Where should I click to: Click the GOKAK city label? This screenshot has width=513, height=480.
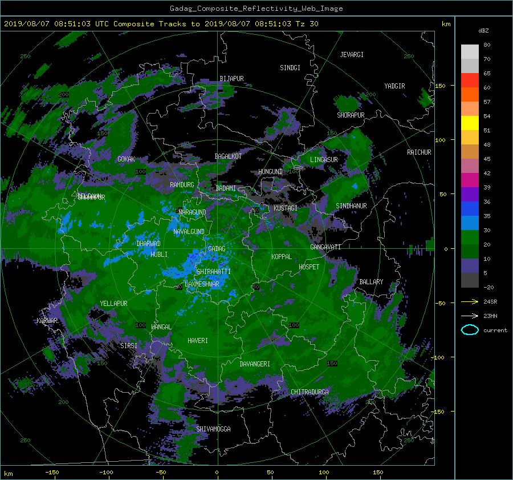(x=126, y=159)
